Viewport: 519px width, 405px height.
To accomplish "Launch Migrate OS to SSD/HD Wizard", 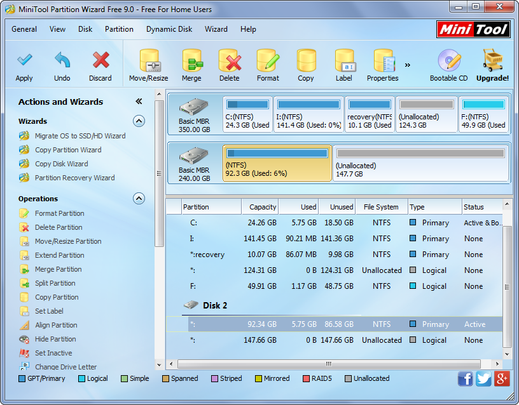I will tap(80, 136).
